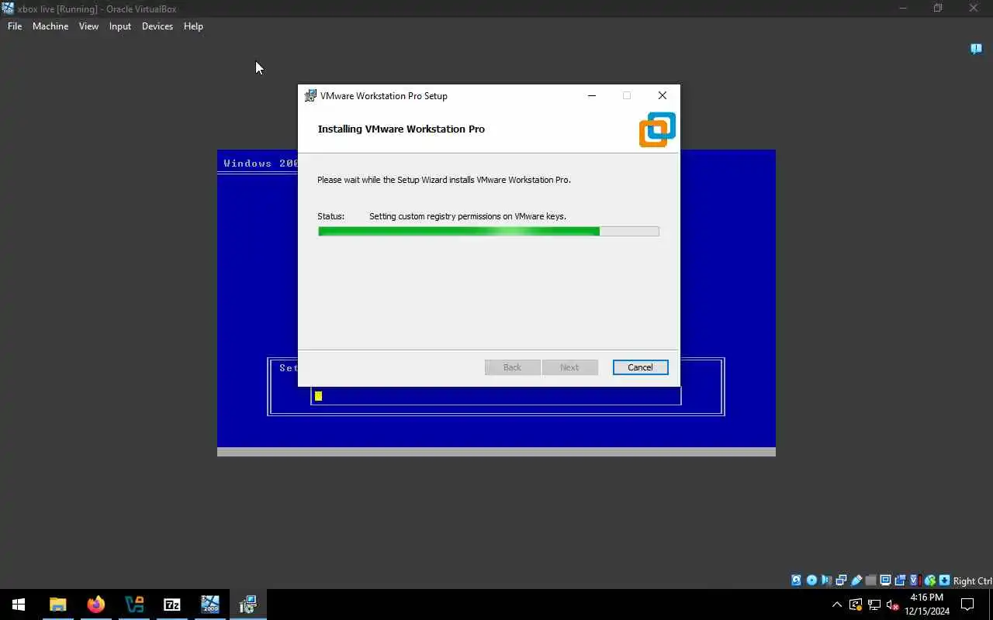The height and width of the screenshot is (620, 993).
Task: Open 7-Zip from the taskbar
Action: (171, 604)
